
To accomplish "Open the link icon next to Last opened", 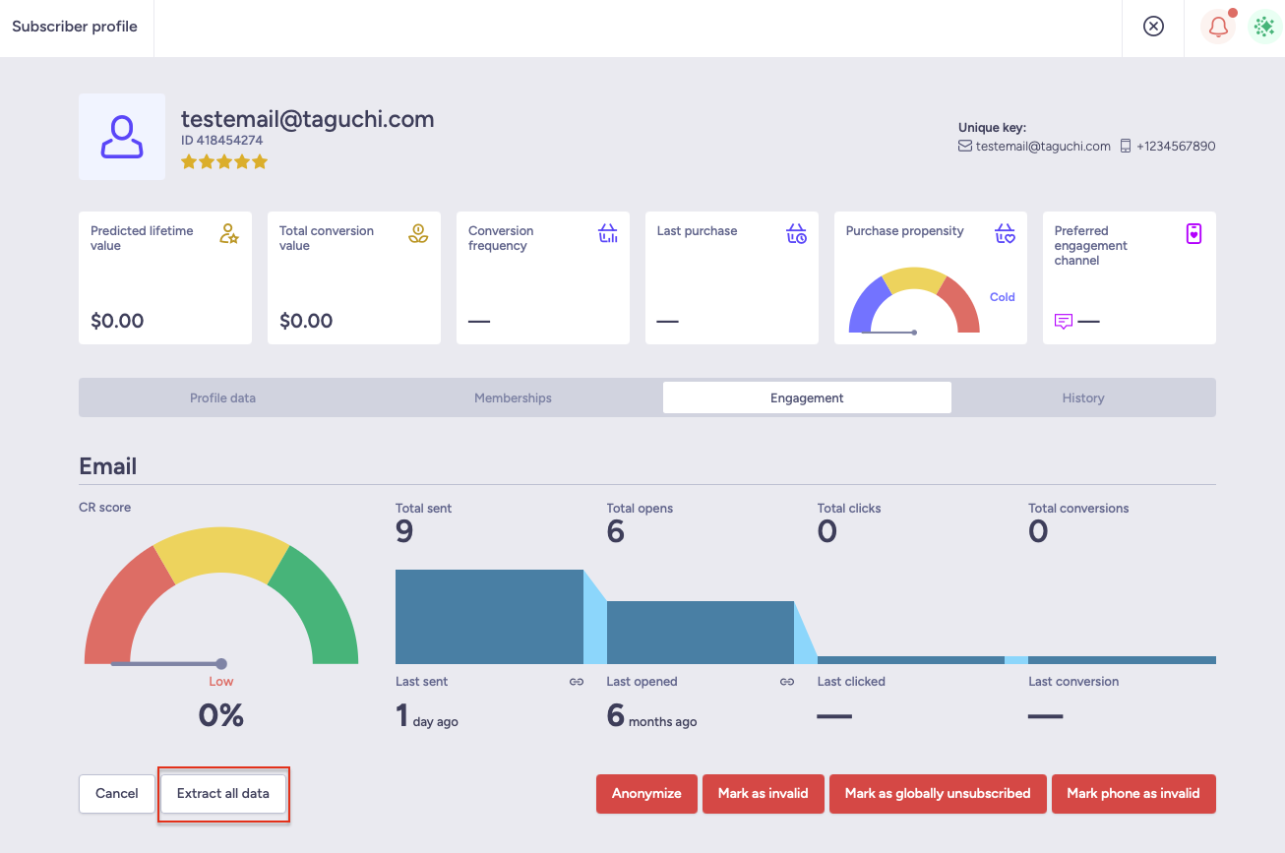I will click(787, 682).
